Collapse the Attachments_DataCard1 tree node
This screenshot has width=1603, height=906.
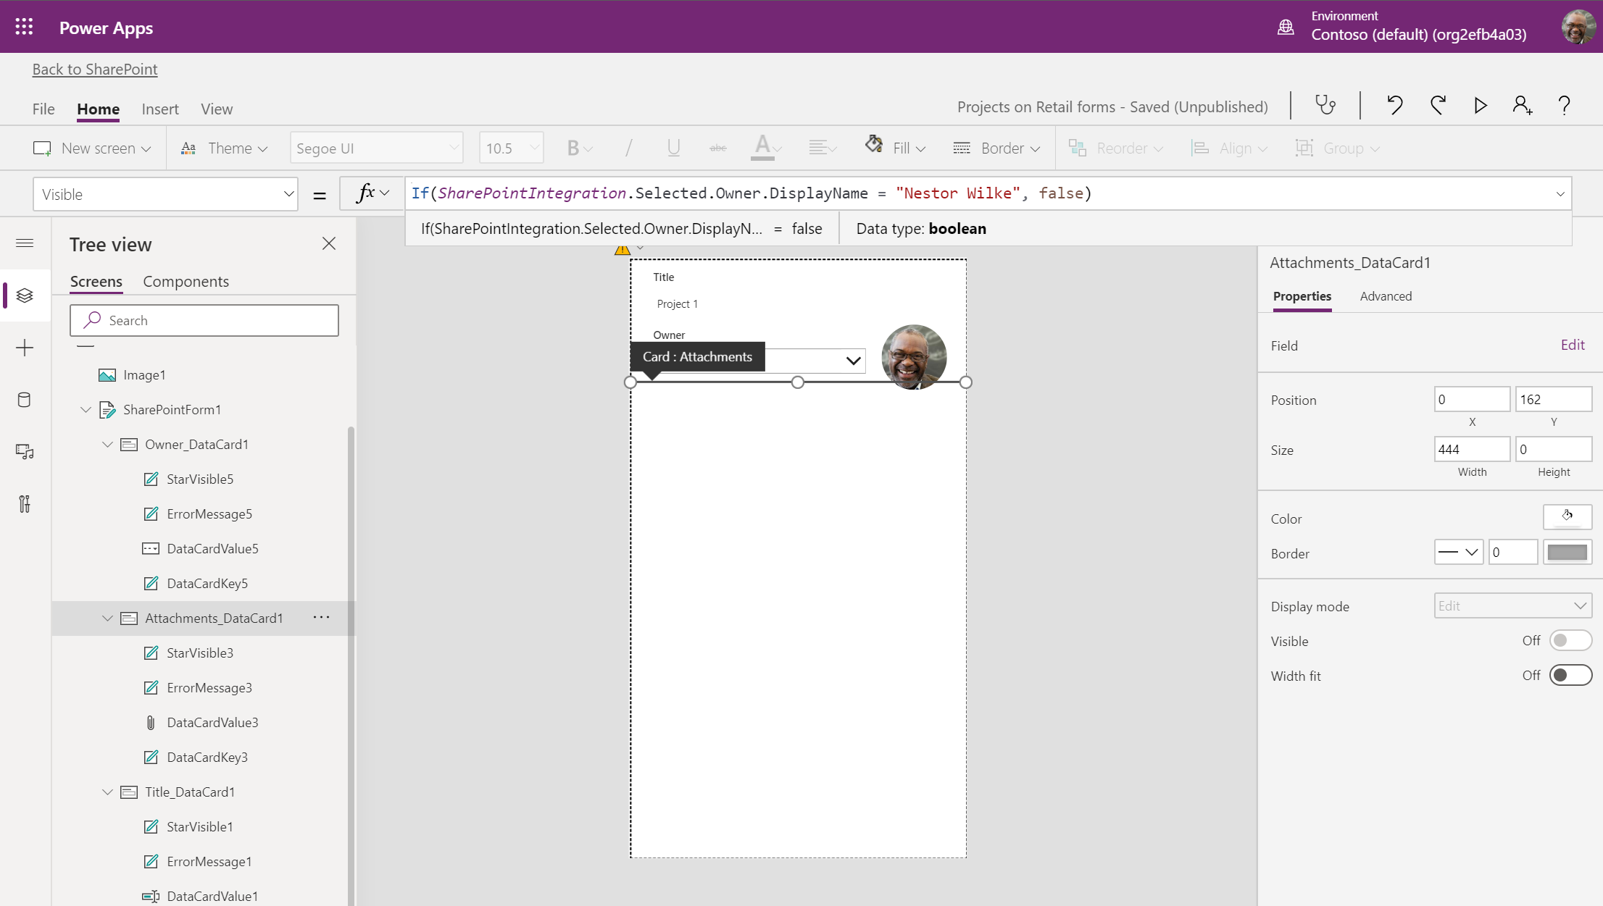(107, 618)
